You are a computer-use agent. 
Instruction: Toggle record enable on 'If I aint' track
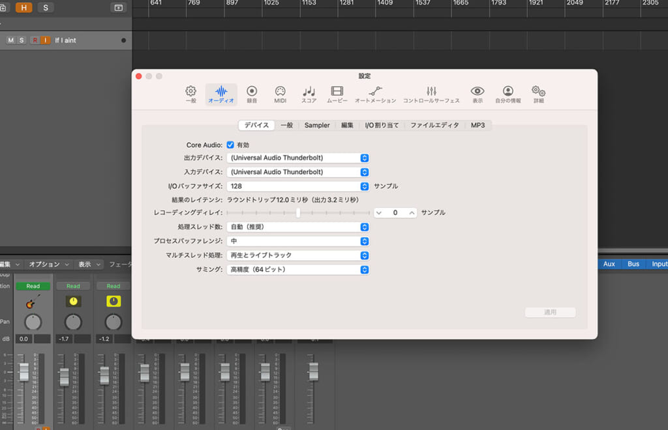pos(35,40)
